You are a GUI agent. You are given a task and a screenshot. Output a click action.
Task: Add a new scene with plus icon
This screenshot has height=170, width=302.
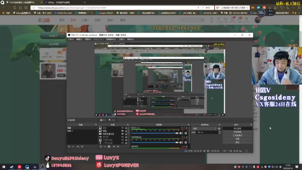[x=69, y=147]
